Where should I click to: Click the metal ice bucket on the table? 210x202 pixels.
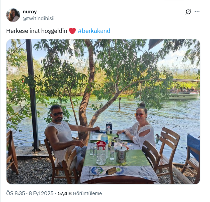[121, 154]
